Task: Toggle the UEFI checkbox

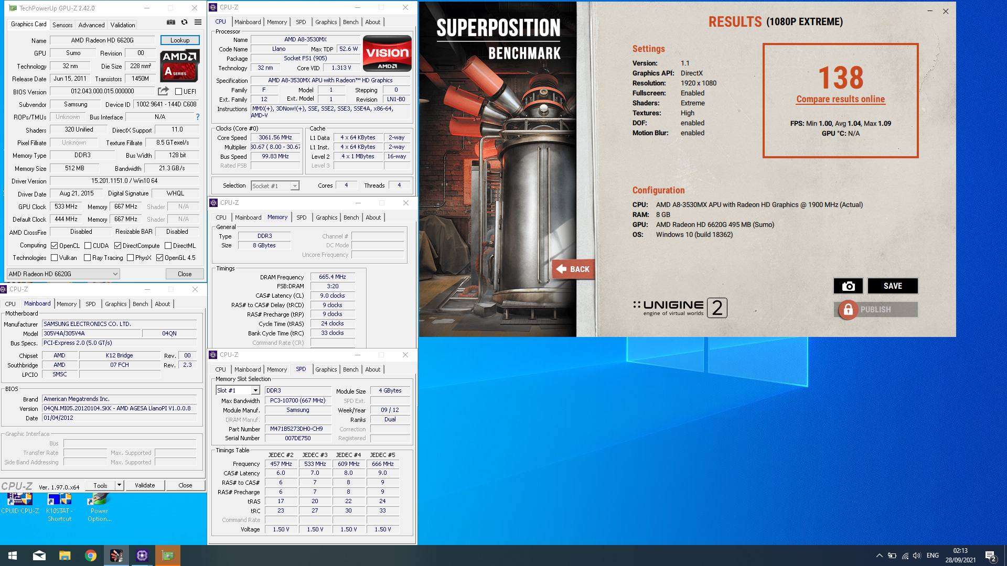Action: pyautogui.click(x=178, y=92)
